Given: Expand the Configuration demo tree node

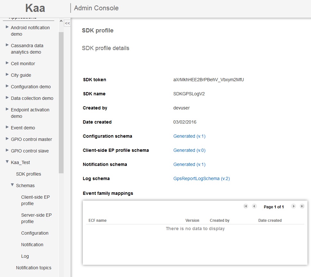Looking at the screenshot, I should [x=7, y=86].
